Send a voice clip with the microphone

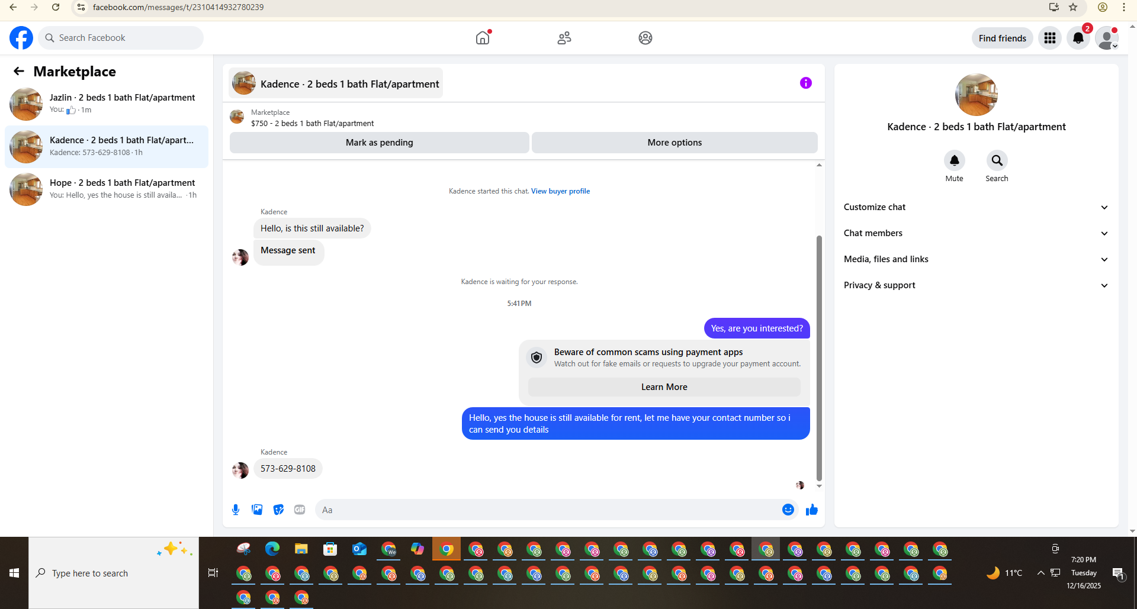(x=236, y=510)
